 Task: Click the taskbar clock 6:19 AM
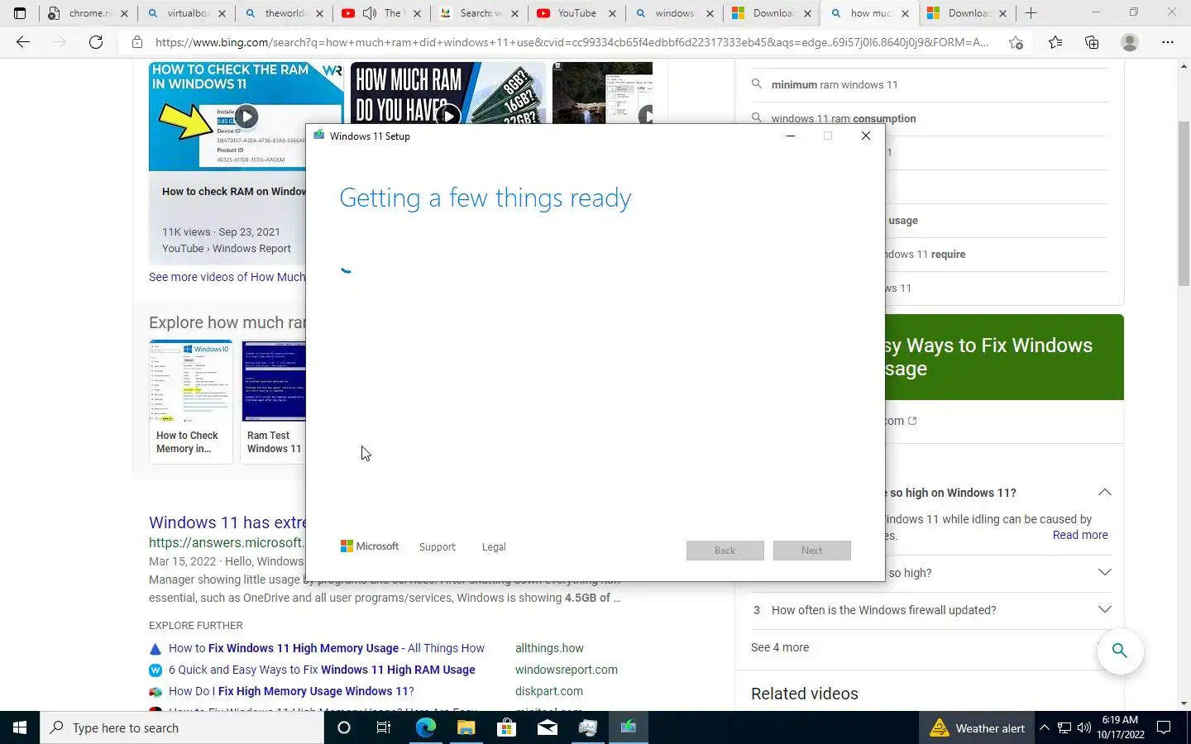1121,727
